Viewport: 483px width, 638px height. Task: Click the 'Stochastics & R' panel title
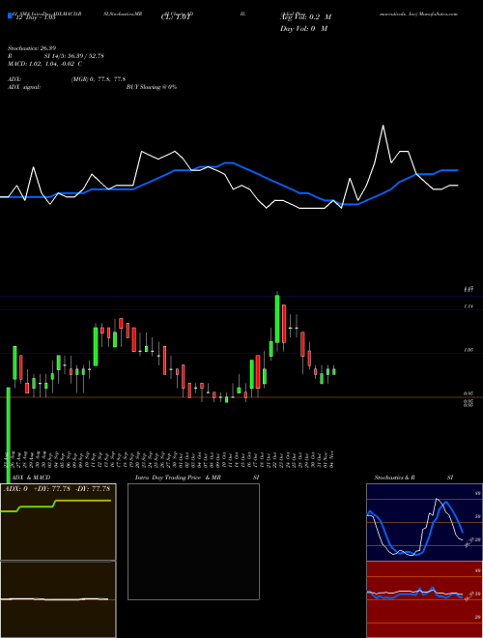395,478
